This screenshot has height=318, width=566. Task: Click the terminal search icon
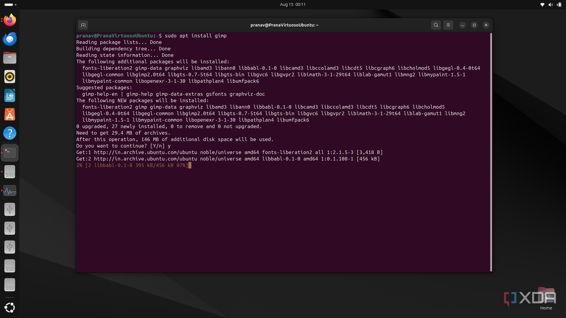click(436, 25)
